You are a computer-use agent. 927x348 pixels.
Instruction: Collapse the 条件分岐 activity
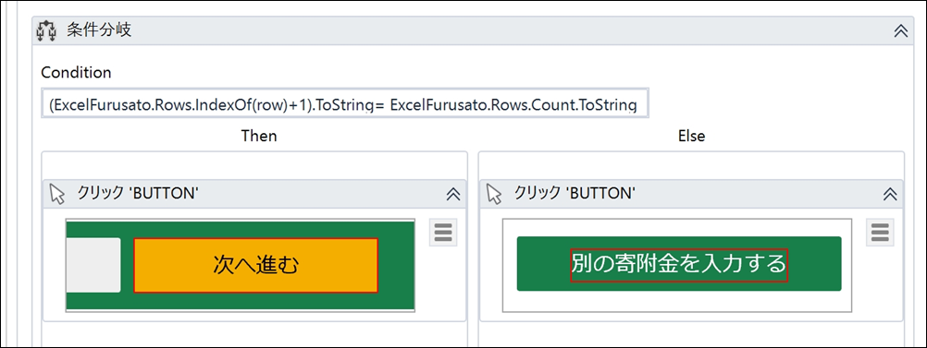point(900,32)
